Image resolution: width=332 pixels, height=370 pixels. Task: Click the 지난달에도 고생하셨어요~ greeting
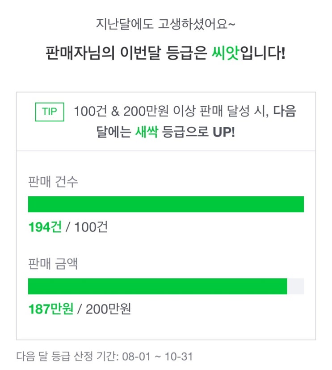pos(166,23)
